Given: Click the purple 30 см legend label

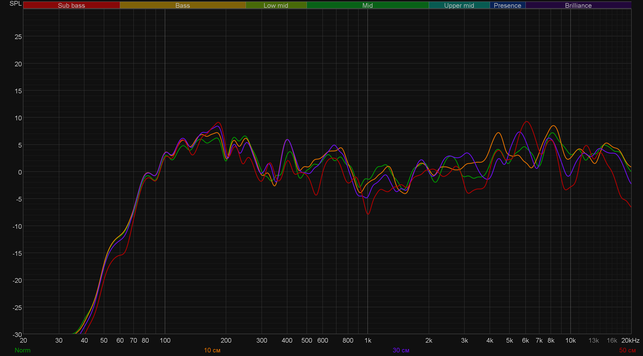Looking at the screenshot, I should (x=401, y=350).
